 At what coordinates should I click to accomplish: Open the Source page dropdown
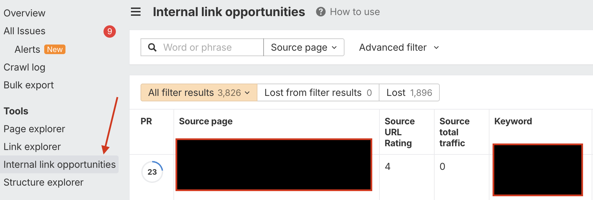304,47
